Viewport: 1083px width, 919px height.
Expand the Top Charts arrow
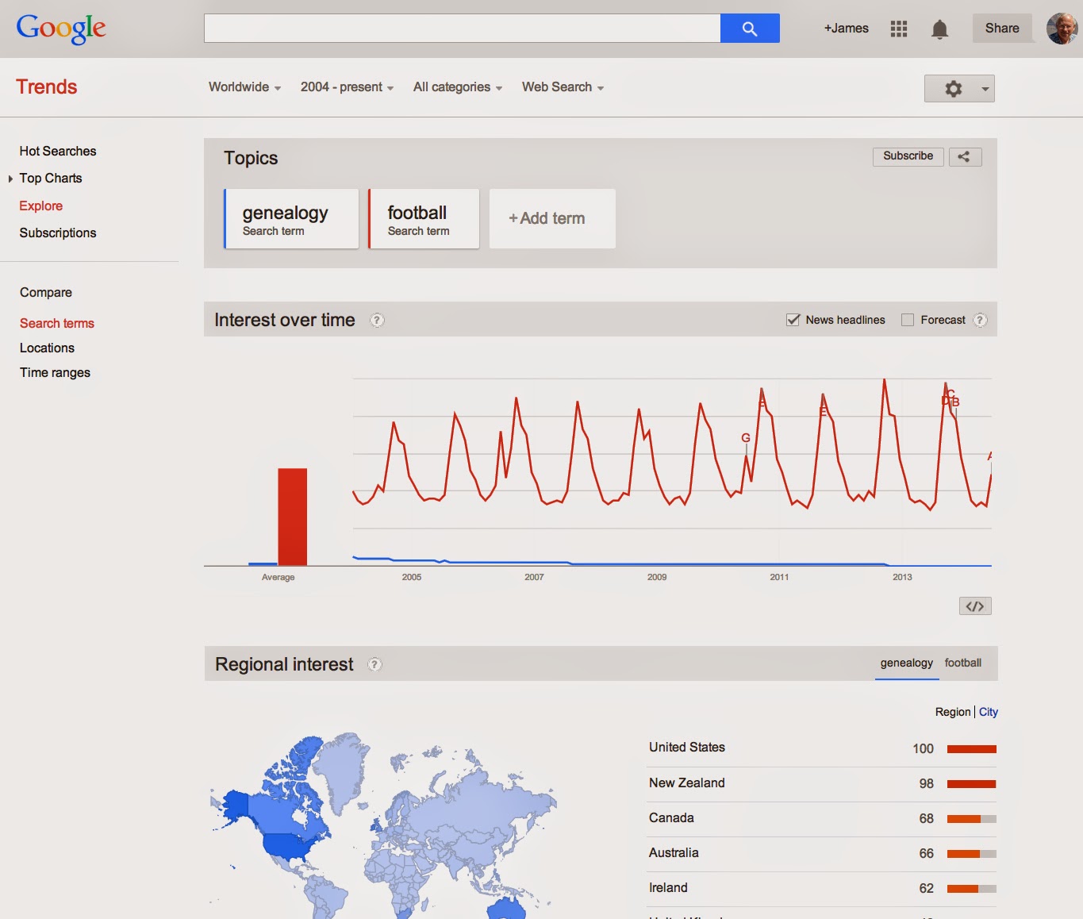(10, 179)
